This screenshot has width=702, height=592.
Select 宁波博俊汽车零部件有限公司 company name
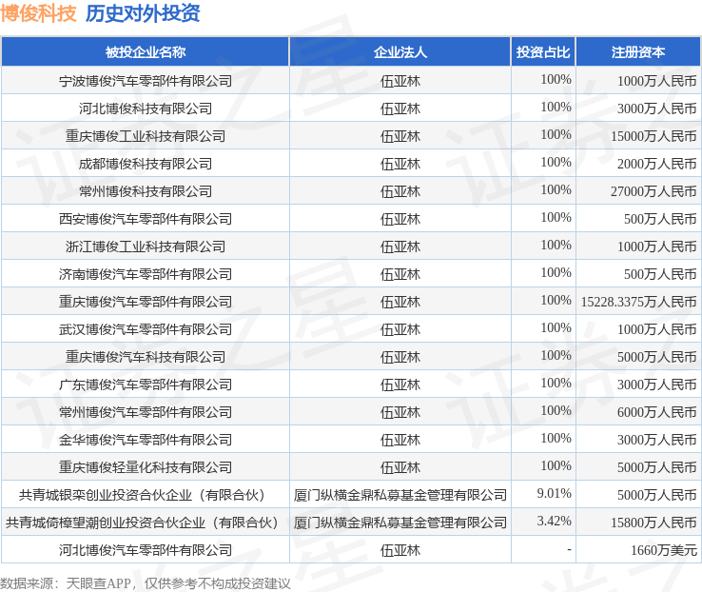(x=146, y=81)
